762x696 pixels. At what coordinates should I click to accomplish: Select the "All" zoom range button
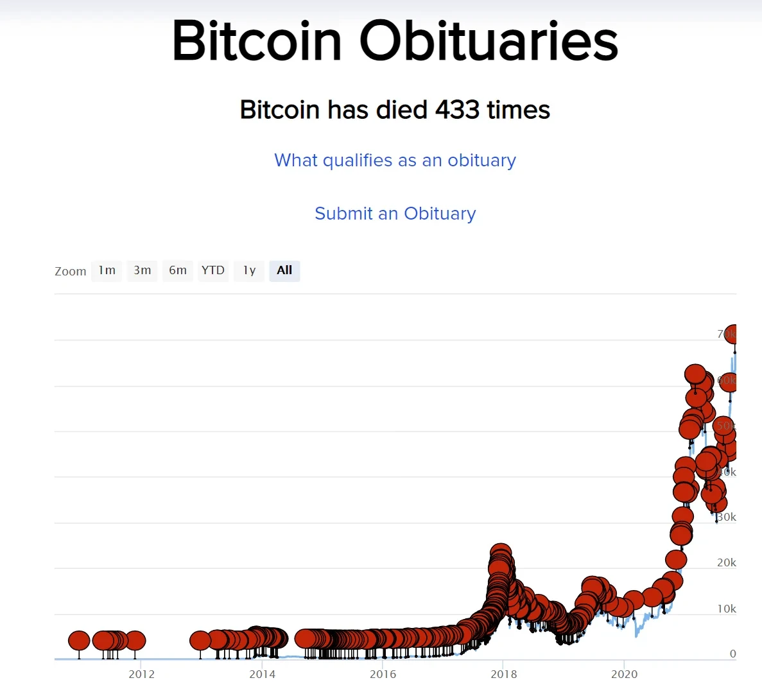284,270
